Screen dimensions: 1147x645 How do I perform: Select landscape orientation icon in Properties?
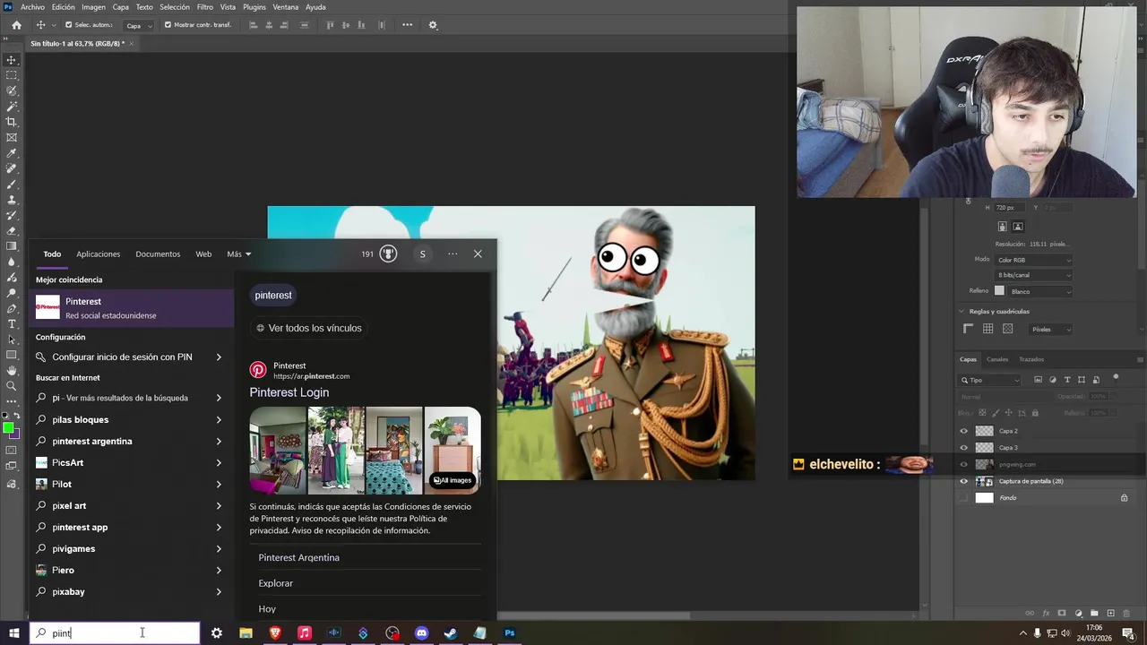pyautogui.click(x=1018, y=227)
